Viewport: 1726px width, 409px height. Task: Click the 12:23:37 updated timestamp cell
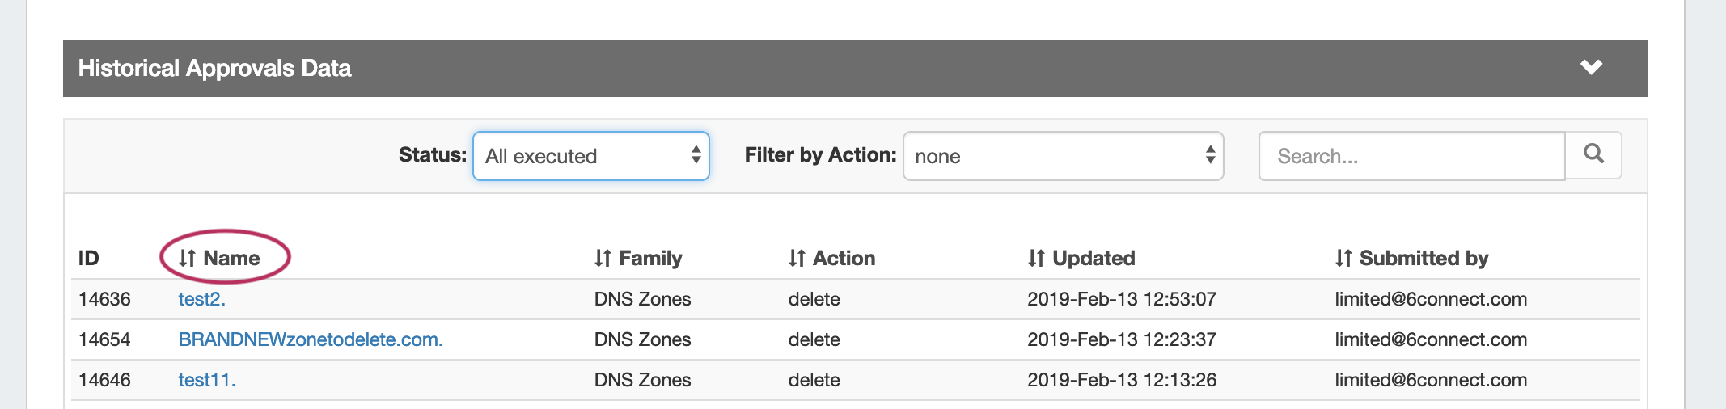click(x=1121, y=339)
